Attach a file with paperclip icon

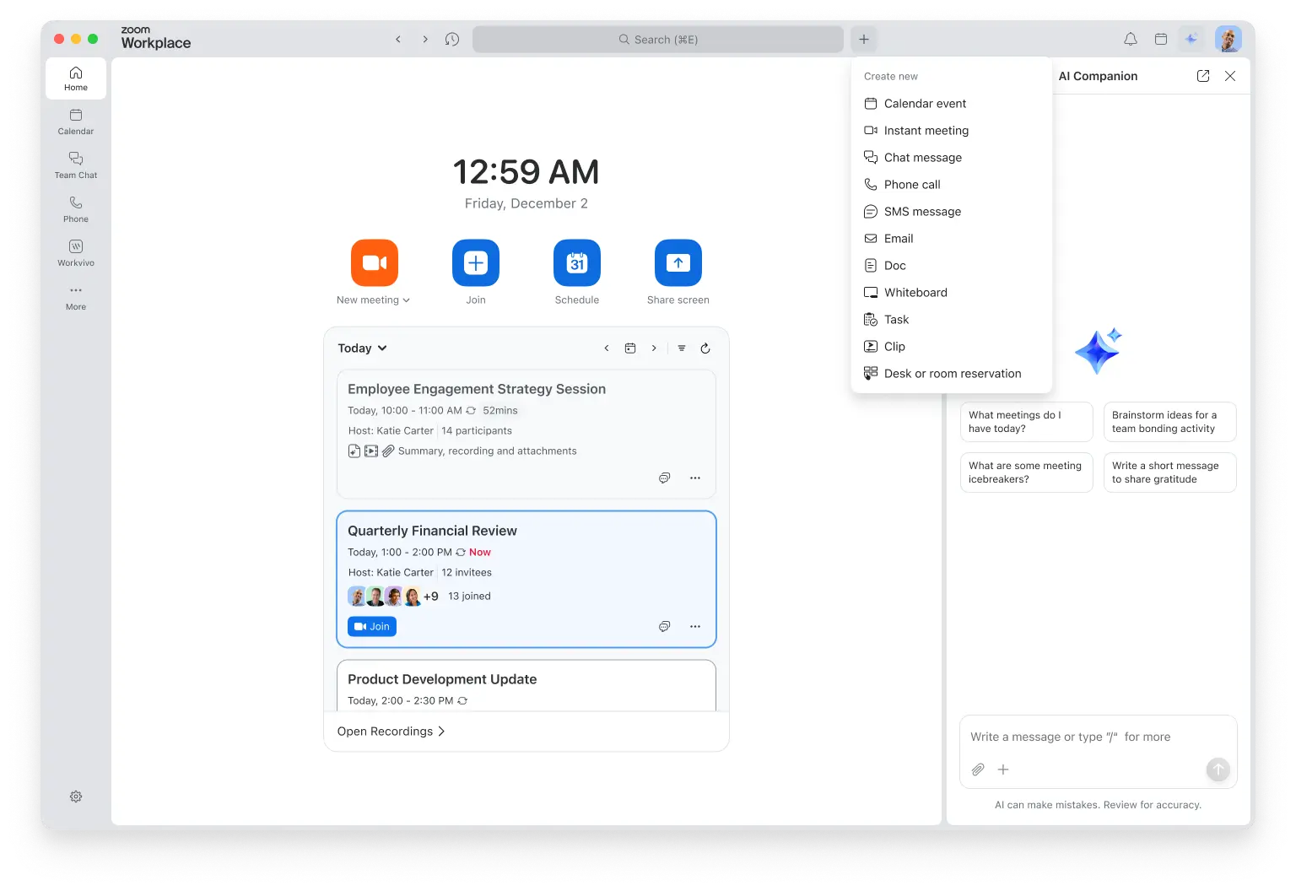click(978, 769)
